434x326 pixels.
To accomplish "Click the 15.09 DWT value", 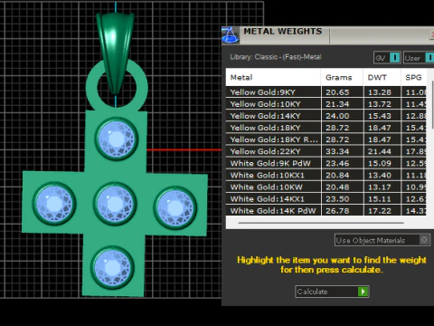I will 380,163.
